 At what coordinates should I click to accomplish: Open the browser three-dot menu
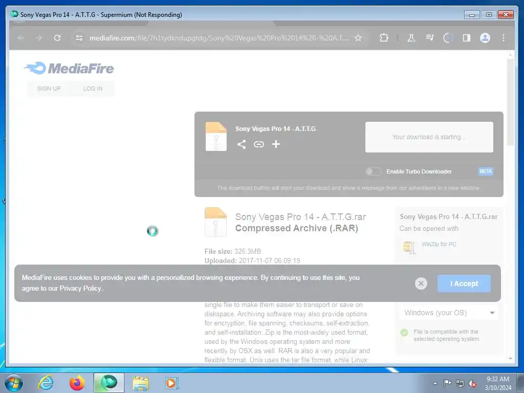click(x=504, y=38)
